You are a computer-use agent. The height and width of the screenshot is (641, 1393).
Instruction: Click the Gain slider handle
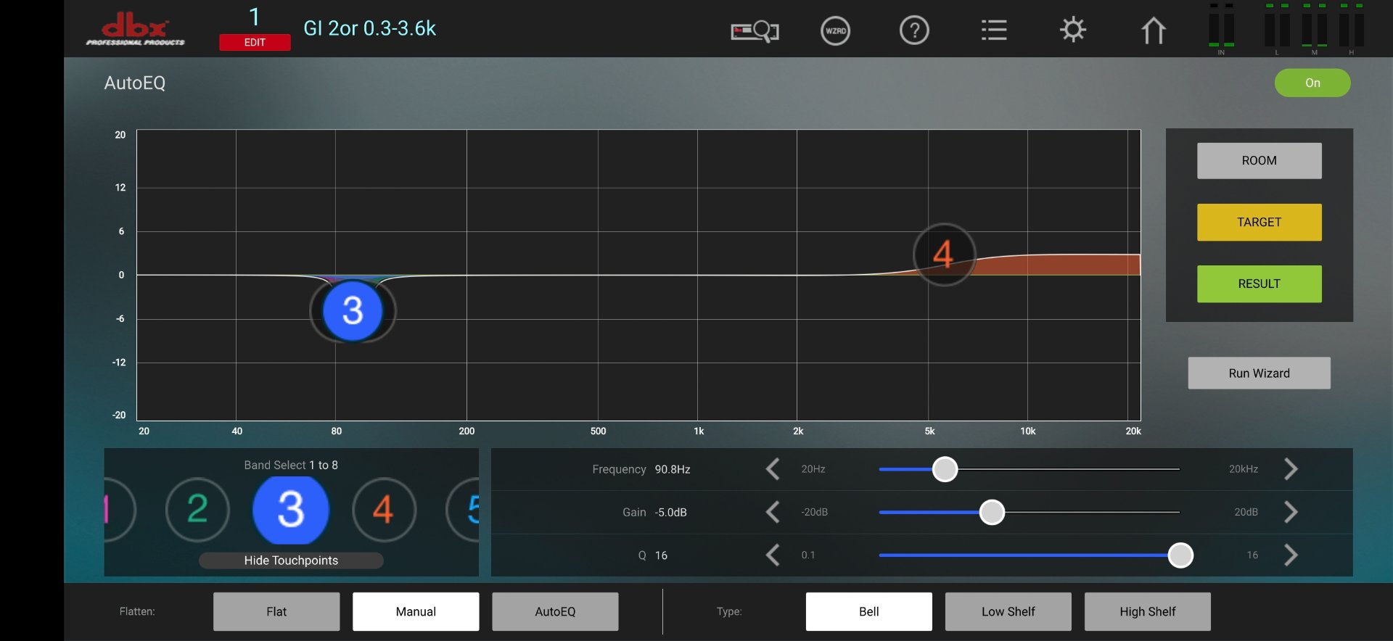coord(992,512)
